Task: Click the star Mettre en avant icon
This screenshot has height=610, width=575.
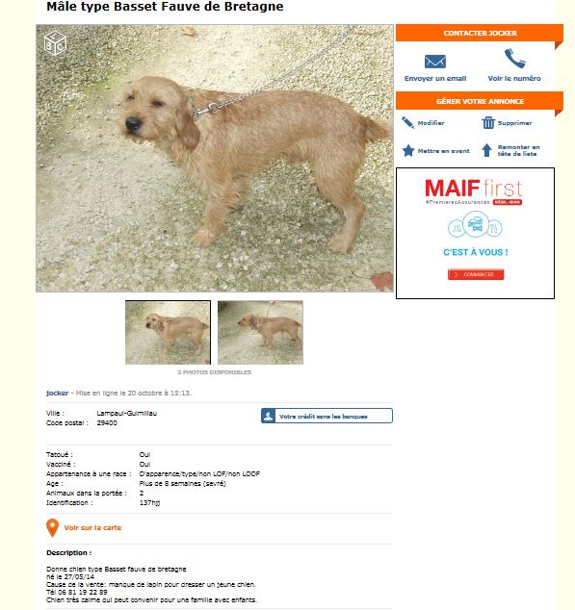Action: click(x=407, y=150)
